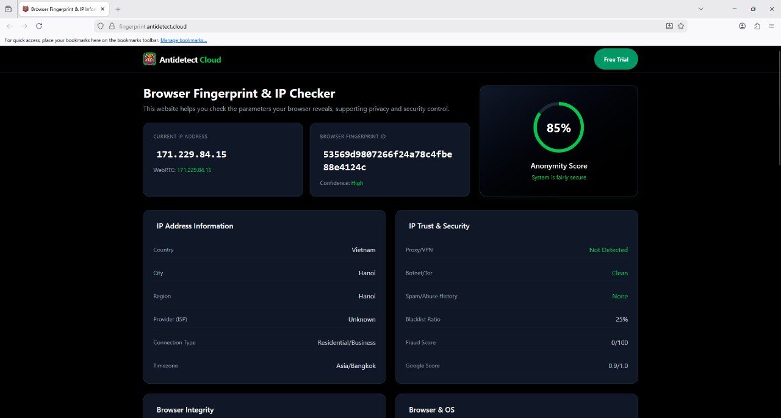This screenshot has height=418, width=781.
Task: Click the 85% anonymity score ring
Action: (559, 128)
